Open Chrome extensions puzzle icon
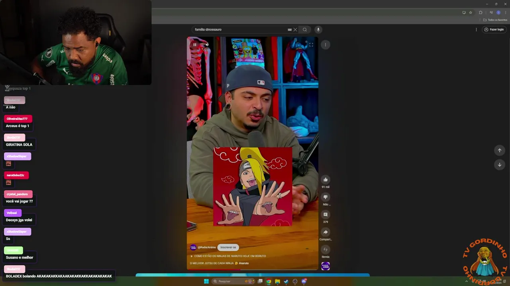This screenshot has height=286, width=510. tap(481, 12)
